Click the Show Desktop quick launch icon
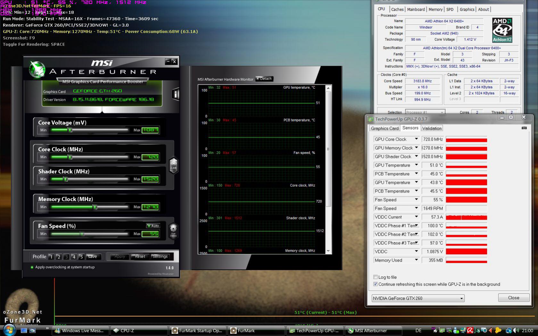538x336 pixels. 24,331
